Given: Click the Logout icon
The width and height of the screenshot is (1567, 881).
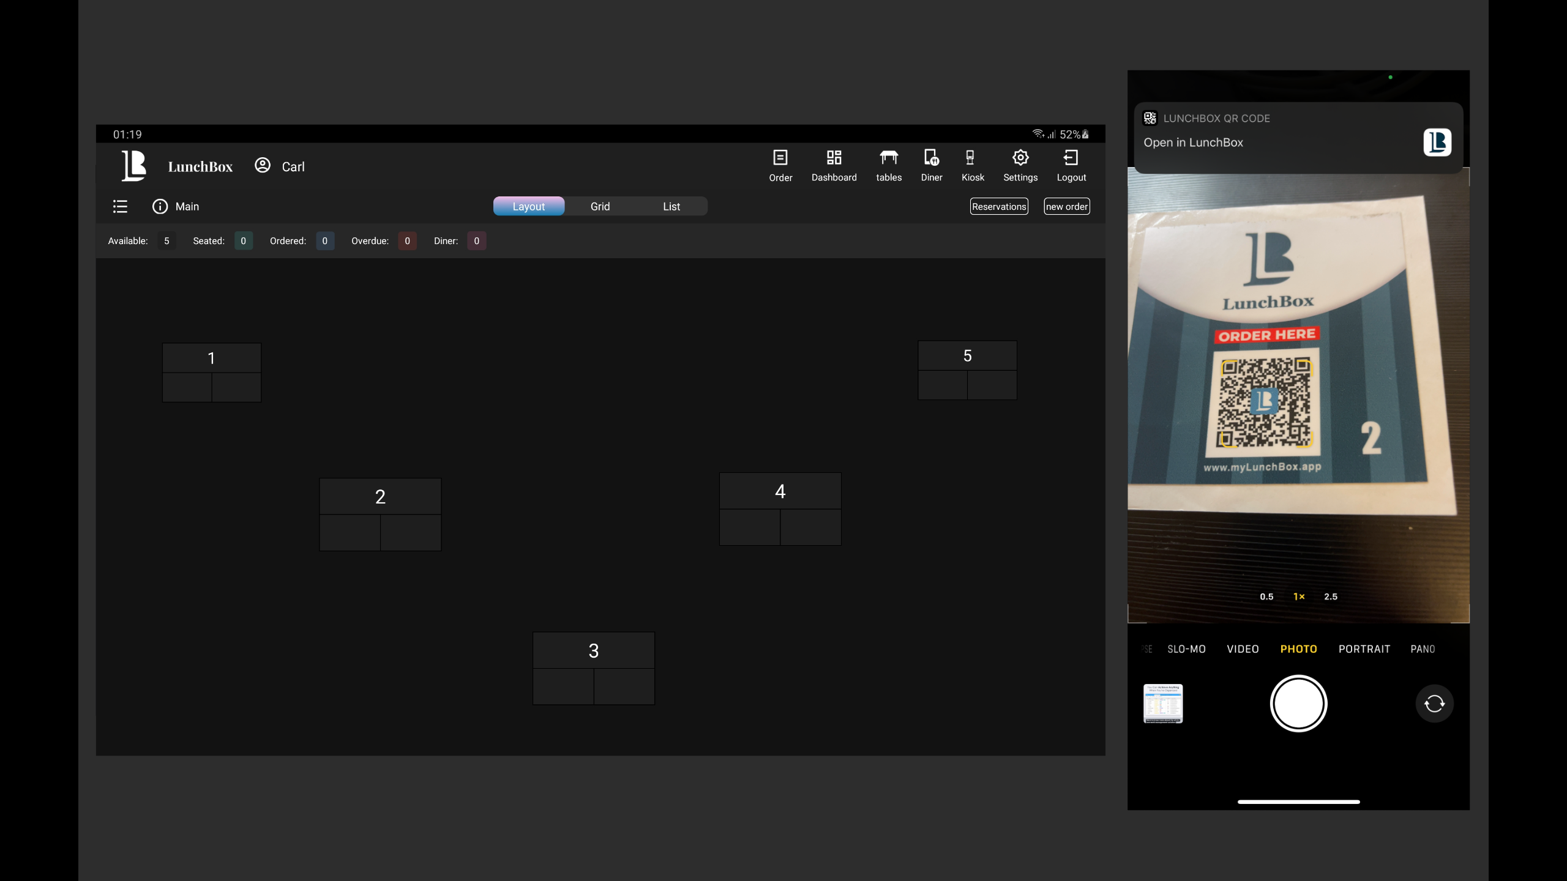Looking at the screenshot, I should pos(1071,158).
